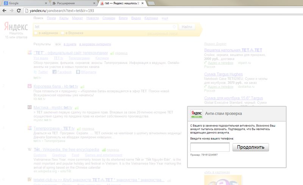Go back with the browser back arrow
303x185 pixels.
(x=4, y=11)
